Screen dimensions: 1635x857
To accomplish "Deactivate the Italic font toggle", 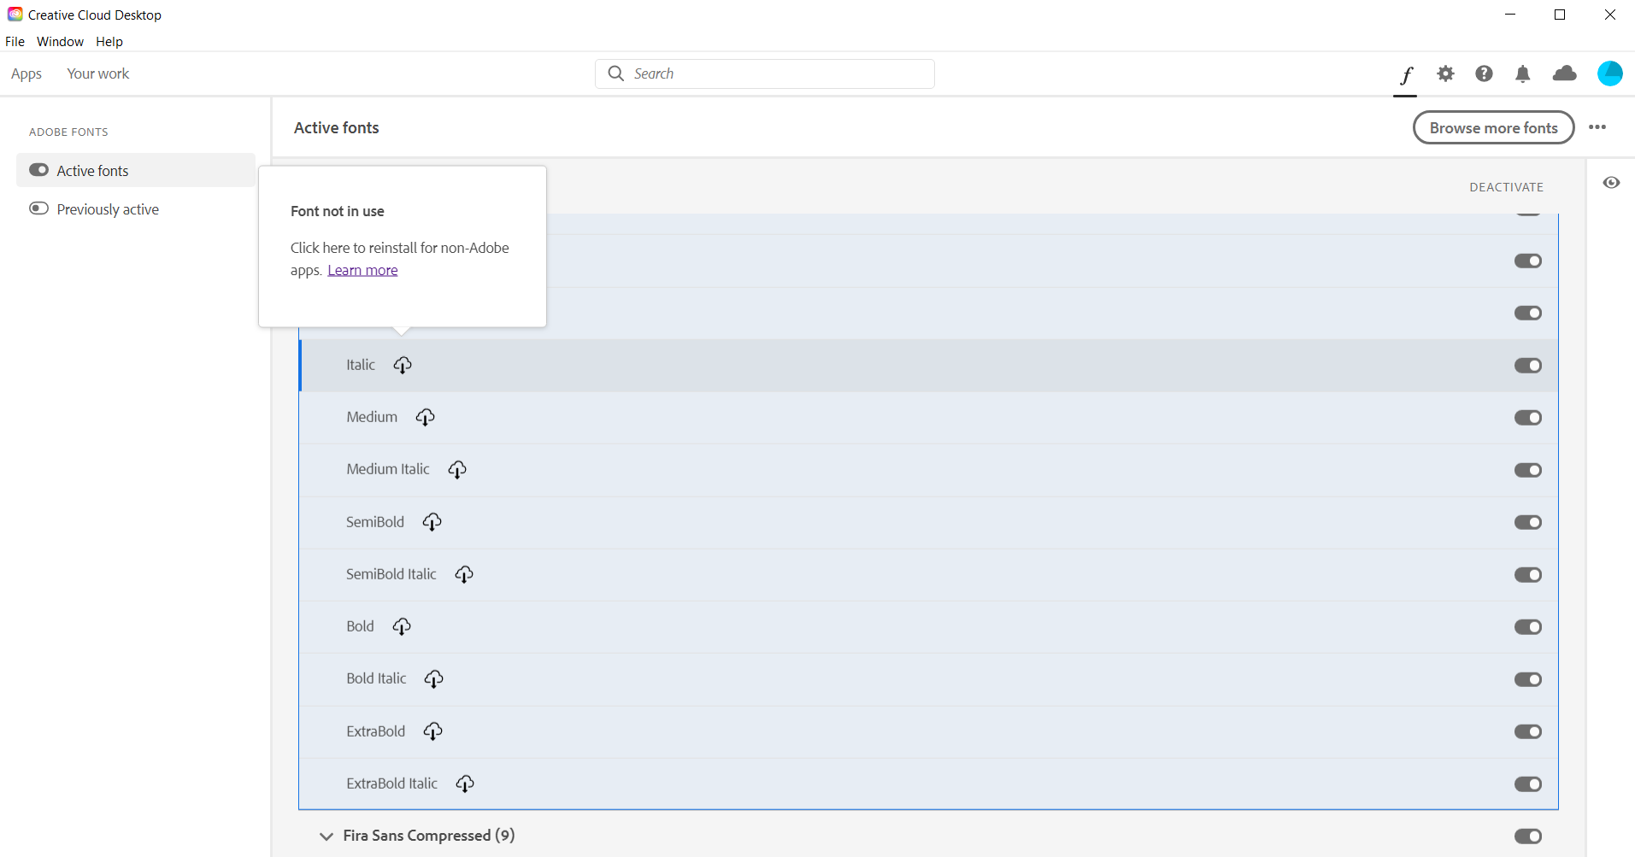I will point(1527,365).
